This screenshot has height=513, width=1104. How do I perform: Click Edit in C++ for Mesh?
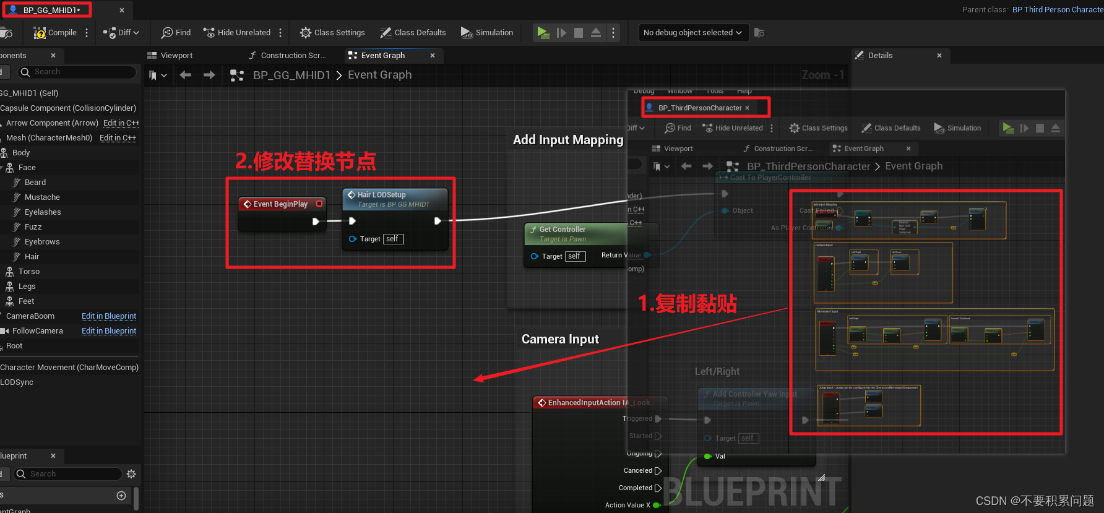click(118, 138)
